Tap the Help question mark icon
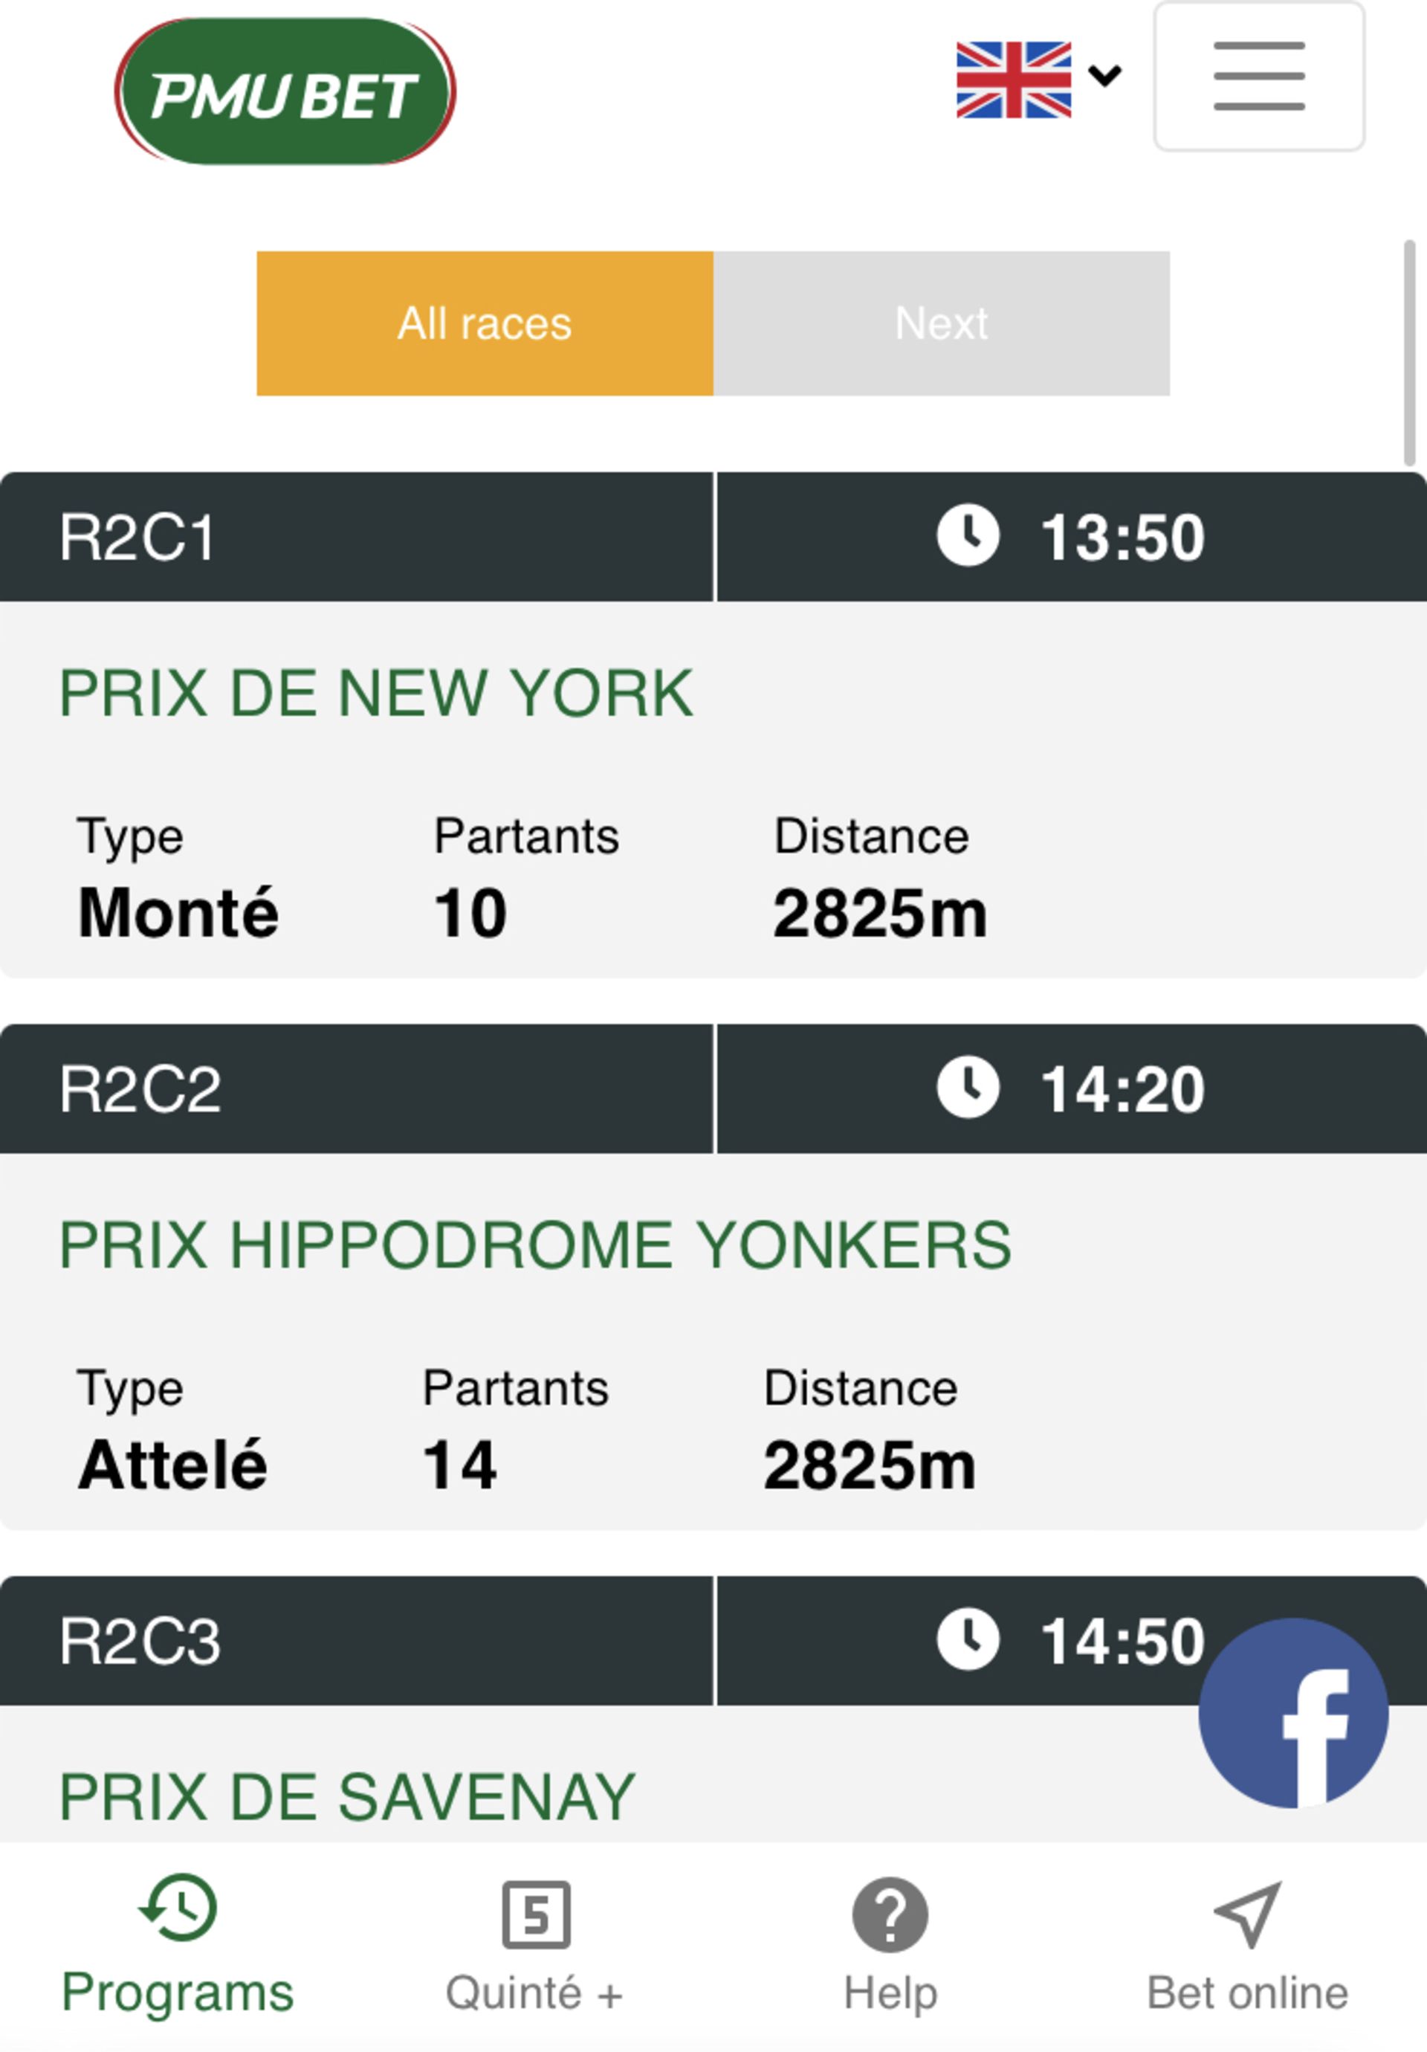This screenshot has width=1427, height=2052. tap(890, 1914)
